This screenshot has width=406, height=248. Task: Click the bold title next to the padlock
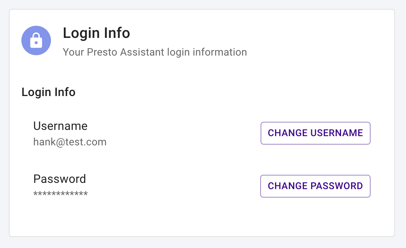[96, 33]
